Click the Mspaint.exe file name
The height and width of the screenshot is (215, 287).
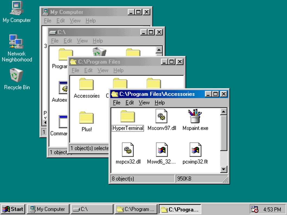(195, 128)
